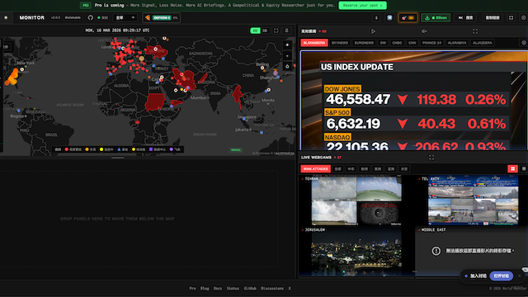Open the GitHub footer link
Image resolution: width=528 pixels, height=297 pixels.
(250, 289)
